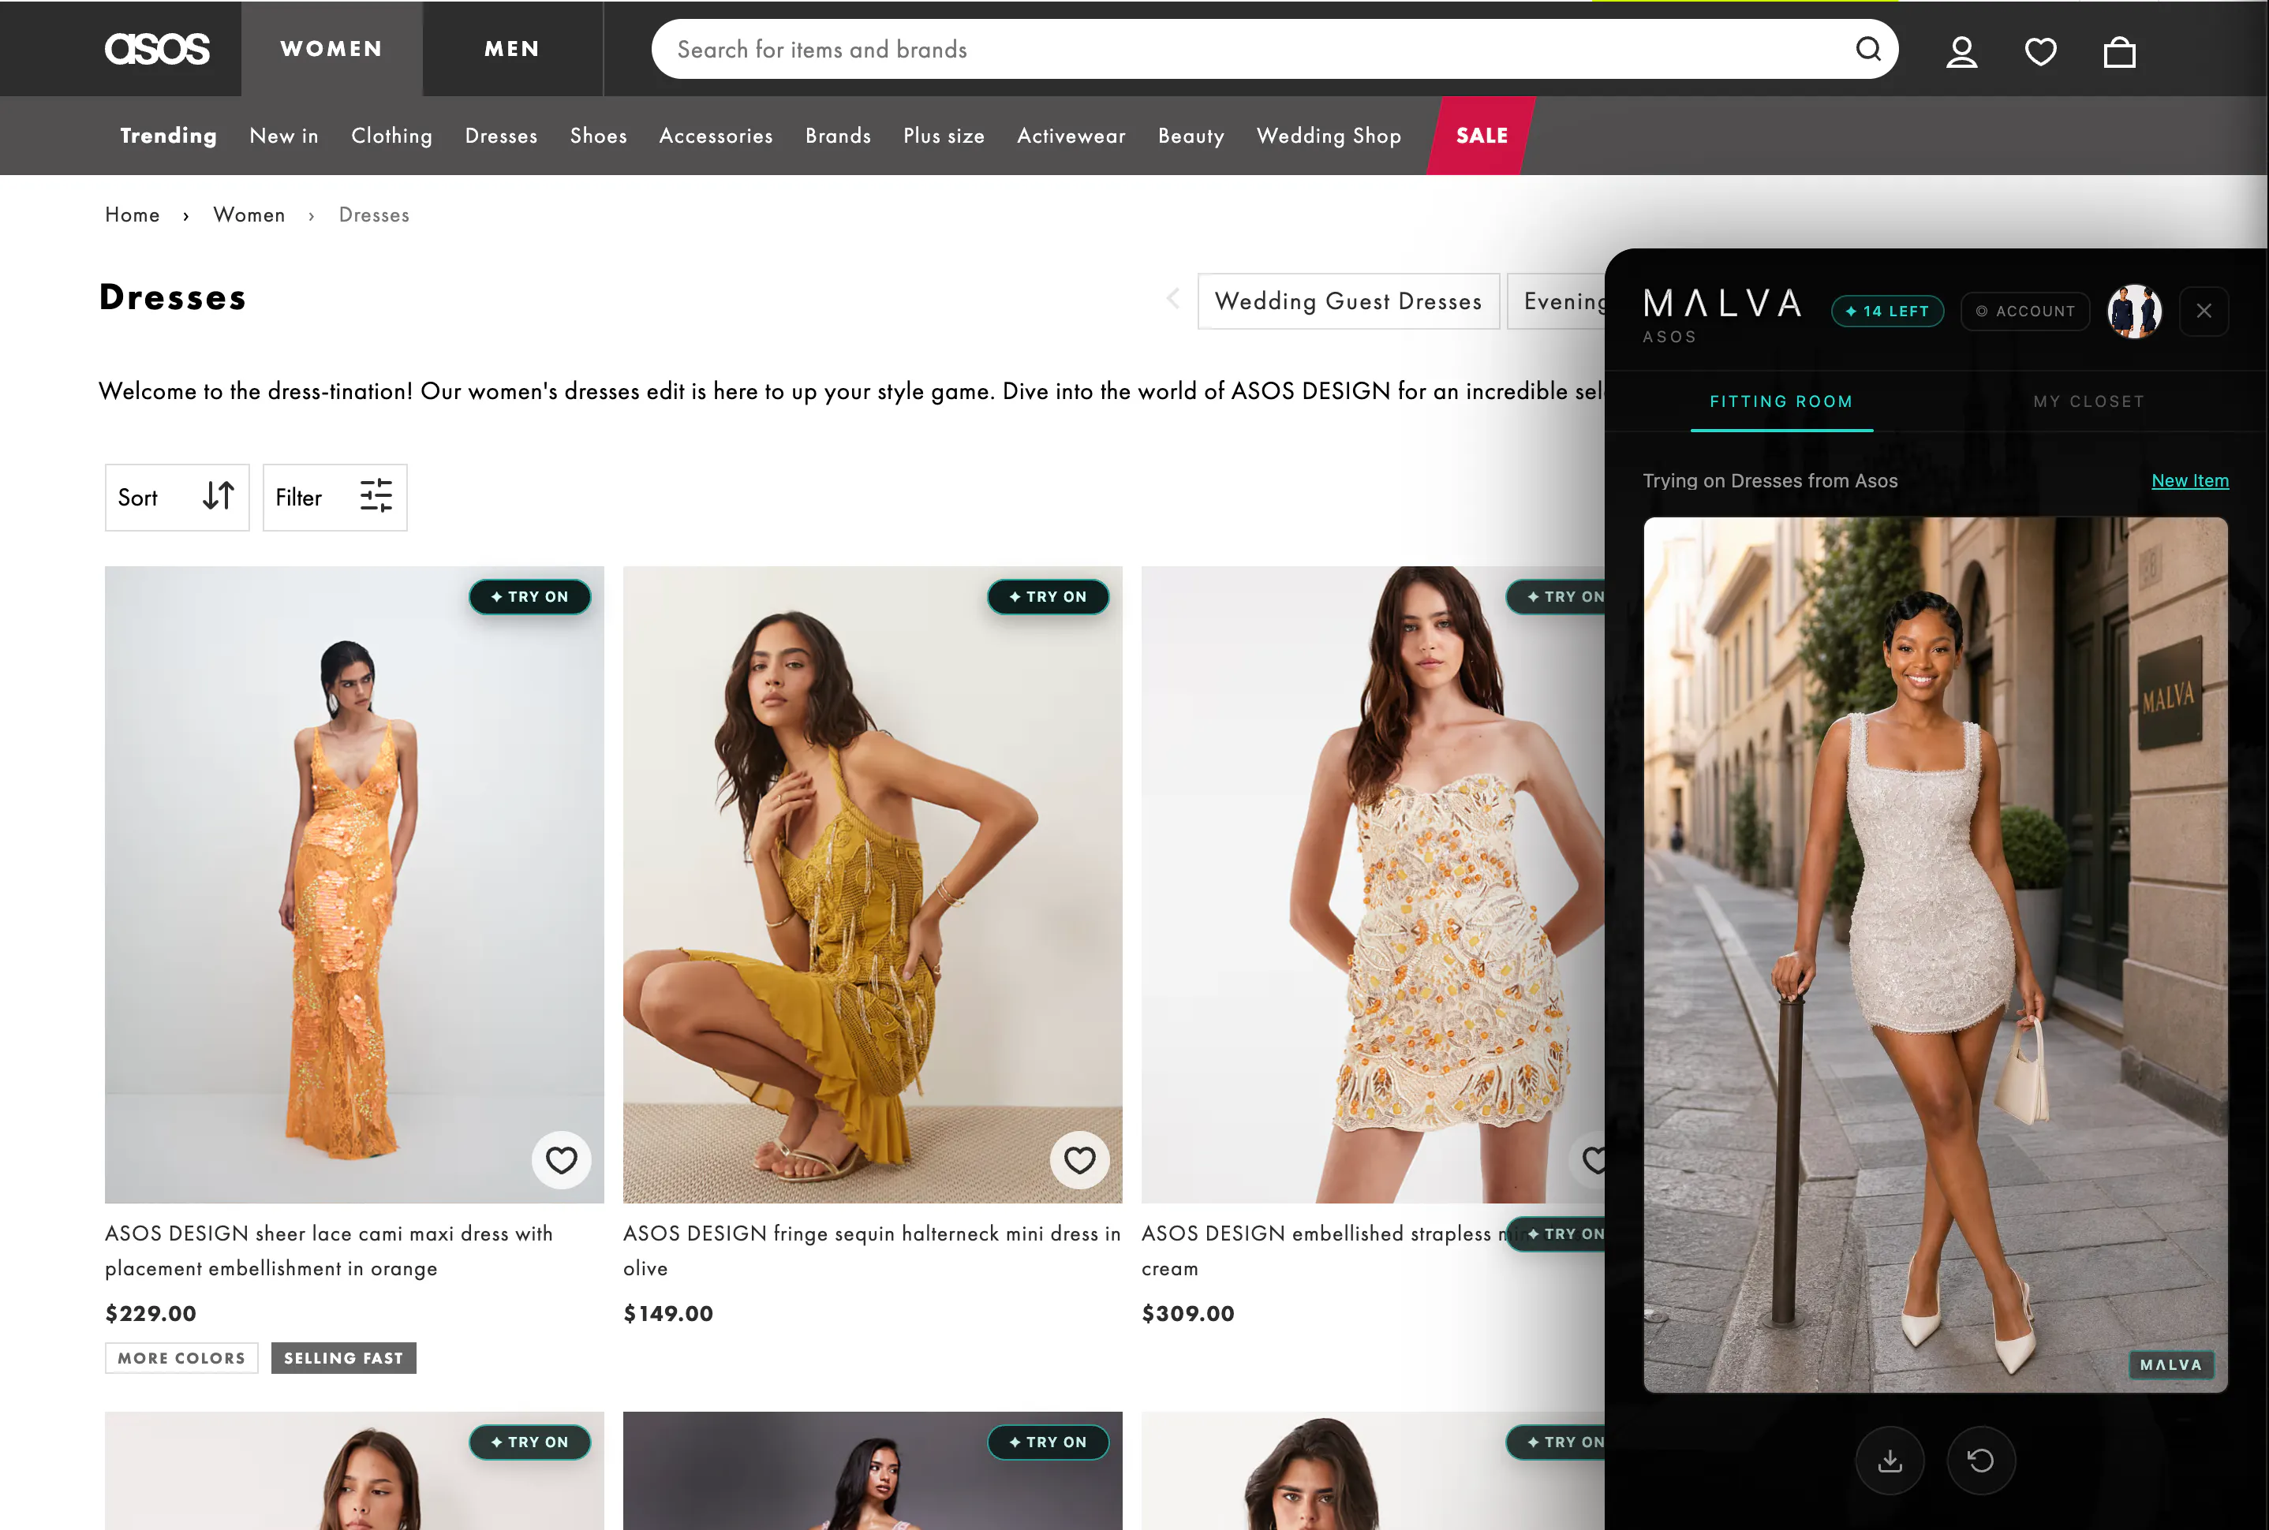Viewport: 2269px width, 1530px height.
Task: Favorite the olive fringe sequin halterneck dress
Action: tap(1079, 1160)
